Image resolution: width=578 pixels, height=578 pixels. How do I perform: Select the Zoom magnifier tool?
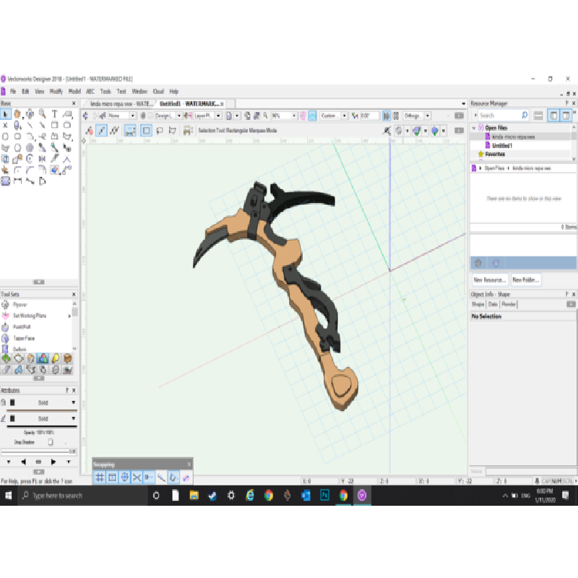(x=42, y=114)
